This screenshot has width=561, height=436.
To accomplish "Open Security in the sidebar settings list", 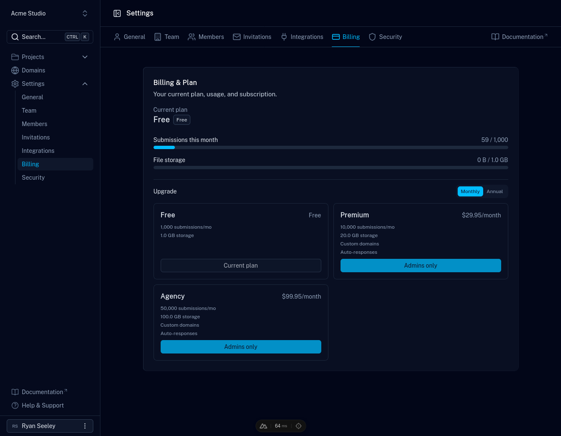I will tap(55, 178).
